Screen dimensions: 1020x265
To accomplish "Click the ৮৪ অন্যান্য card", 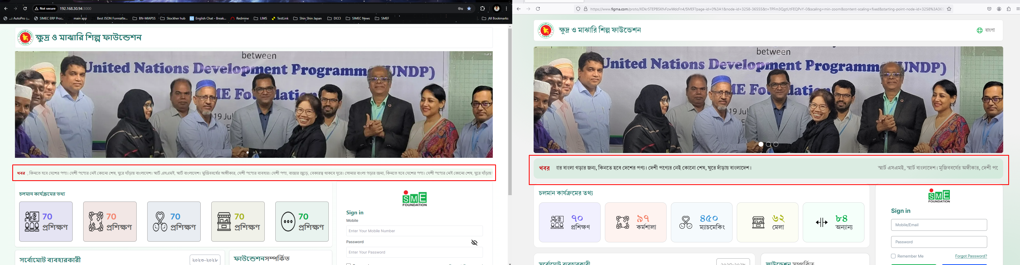I will tap(834, 222).
